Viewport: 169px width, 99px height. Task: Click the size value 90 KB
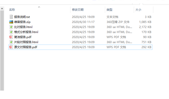[x=147, y=37]
